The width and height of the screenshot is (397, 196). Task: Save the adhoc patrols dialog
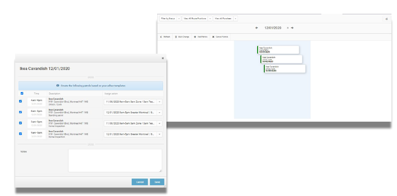coord(157,182)
